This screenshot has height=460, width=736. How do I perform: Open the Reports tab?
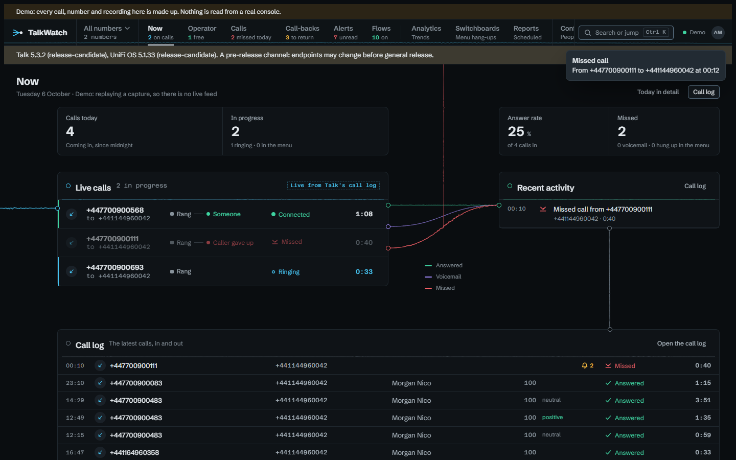click(527, 32)
